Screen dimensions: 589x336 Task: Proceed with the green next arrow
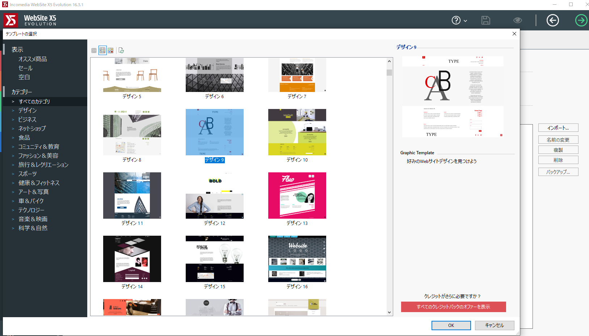[581, 21]
